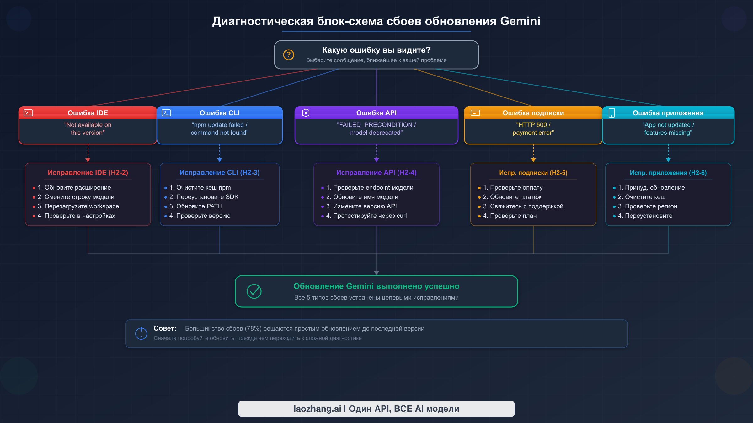This screenshot has width=753, height=423.
Task: Click the laozhang.ai banner link
Action: [376, 409]
